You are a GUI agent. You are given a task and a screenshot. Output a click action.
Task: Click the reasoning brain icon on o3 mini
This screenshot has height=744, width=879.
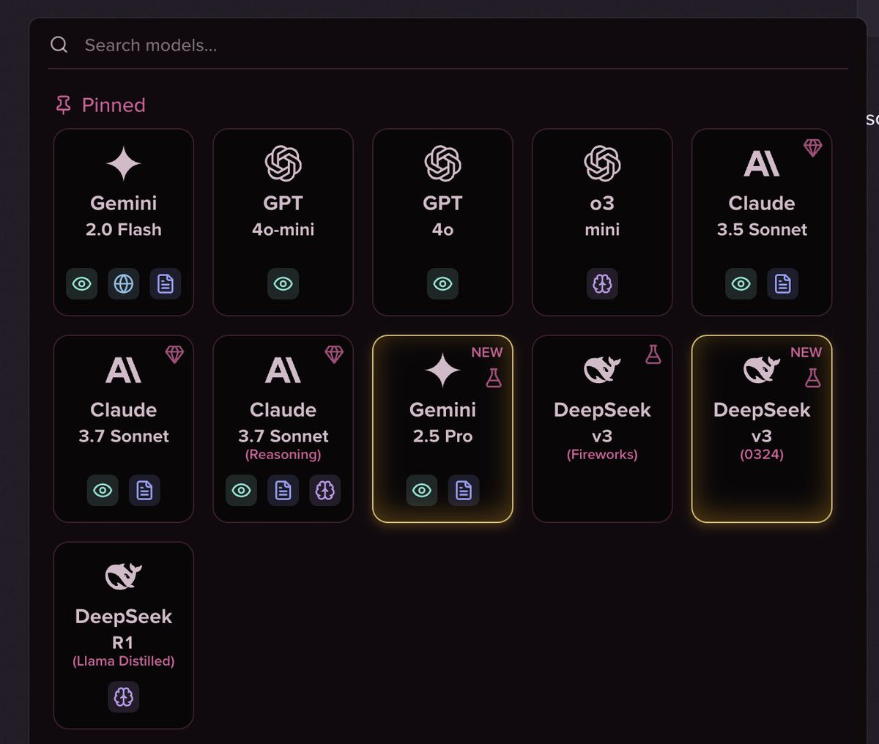click(602, 283)
